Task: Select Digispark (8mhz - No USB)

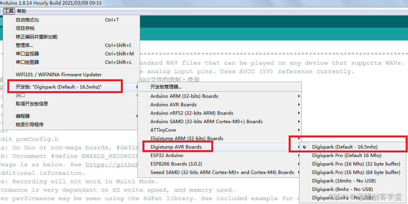Action: point(354,189)
